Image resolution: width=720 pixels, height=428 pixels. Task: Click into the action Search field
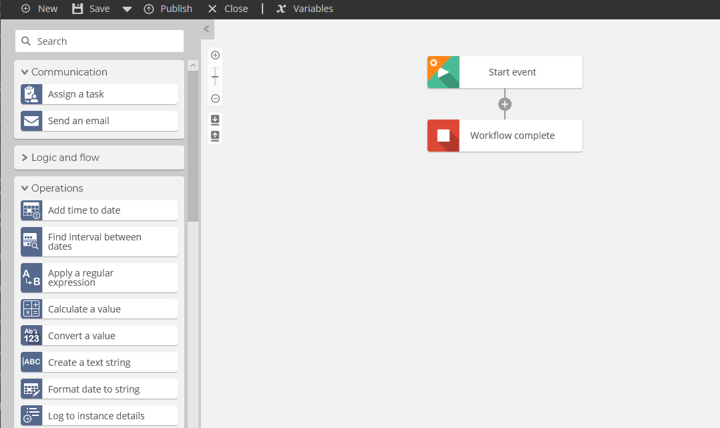click(x=99, y=41)
